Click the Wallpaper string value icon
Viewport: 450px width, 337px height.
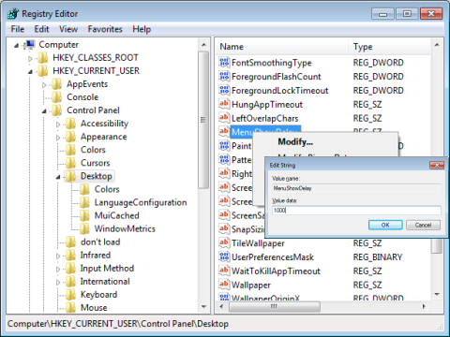tap(224, 285)
